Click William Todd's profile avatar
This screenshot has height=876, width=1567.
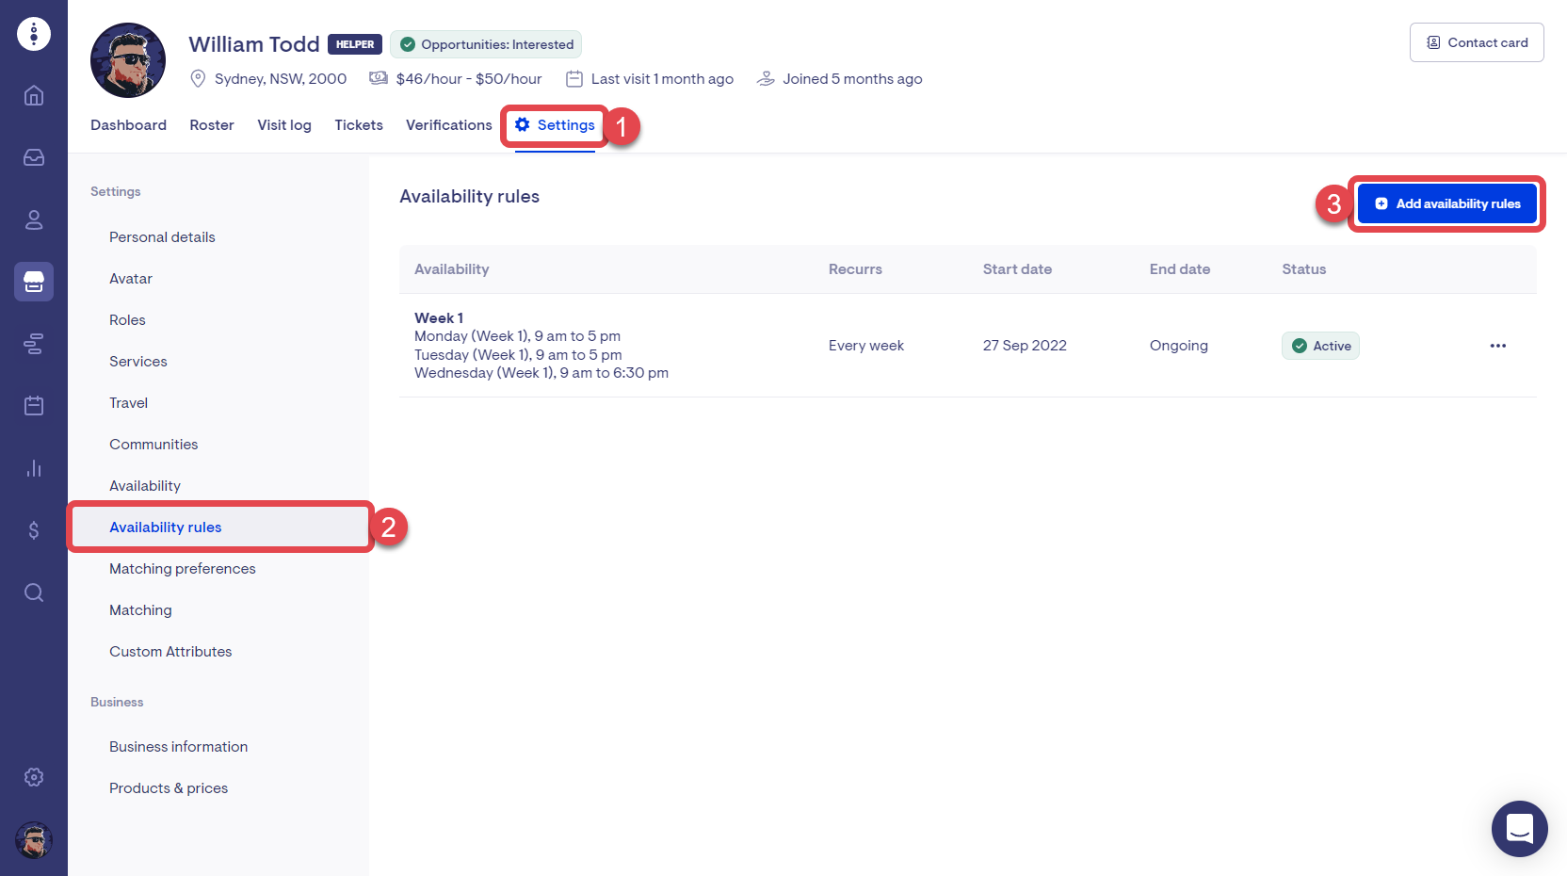coord(128,60)
